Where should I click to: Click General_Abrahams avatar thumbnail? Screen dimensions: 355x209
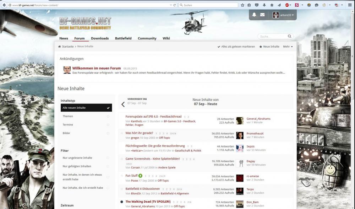pos(240,120)
